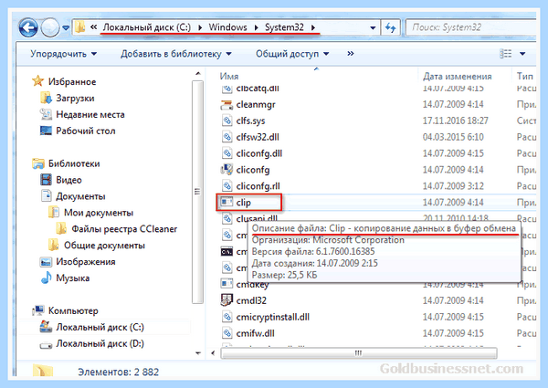The image size is (548, 388).
Task: Click date 04.03.2015 6:10 of clfsw32.dll
Action: pos(453,137)
